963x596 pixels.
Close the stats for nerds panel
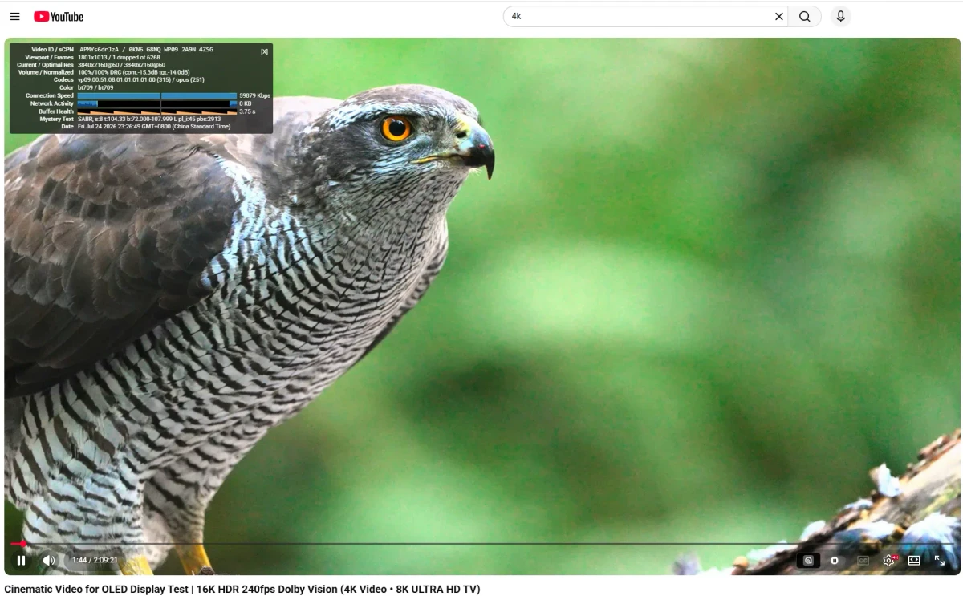pos(265,51)
